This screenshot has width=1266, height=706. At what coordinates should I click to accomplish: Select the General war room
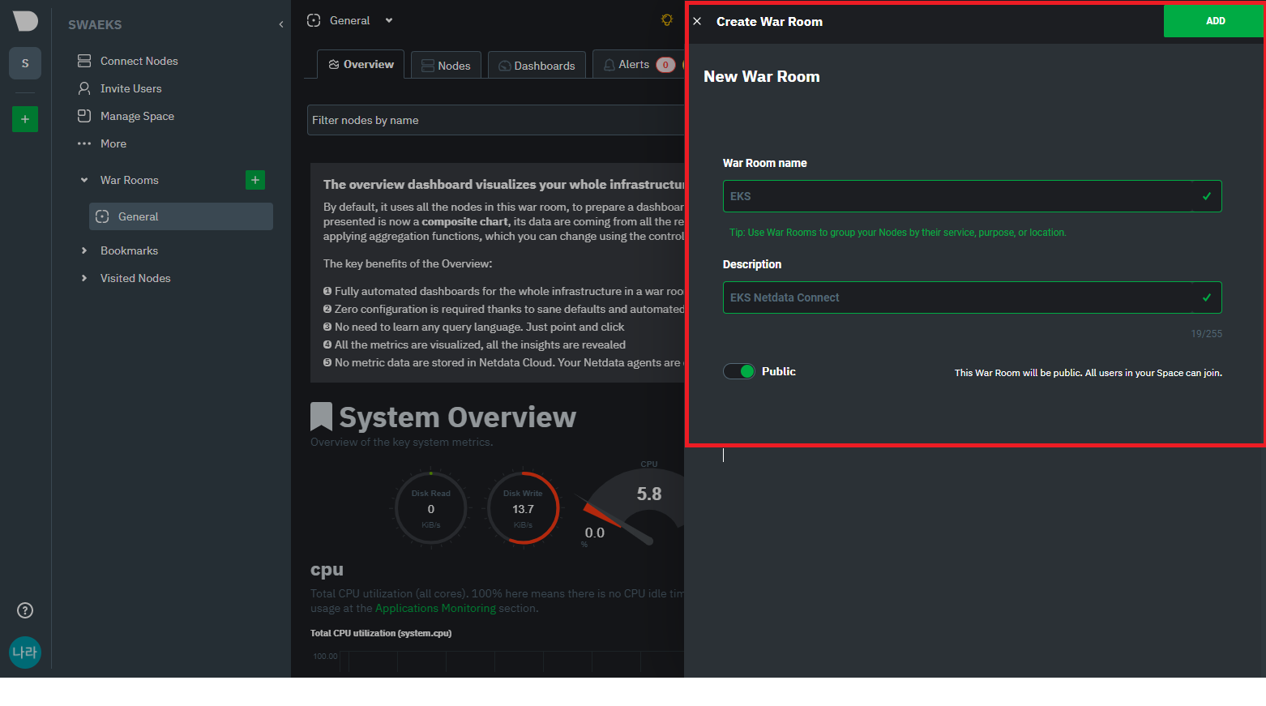(181, 216)
